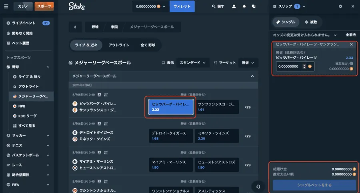Select the シングル tab

pos(286,22)
